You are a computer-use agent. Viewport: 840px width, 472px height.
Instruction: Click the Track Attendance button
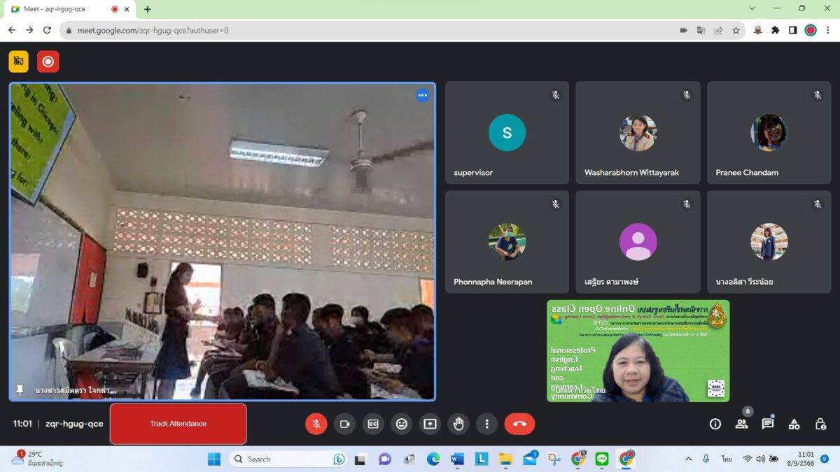pos(178,424)
